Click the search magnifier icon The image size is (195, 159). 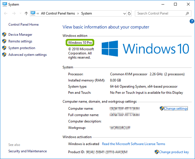click(x=187, y=13)
